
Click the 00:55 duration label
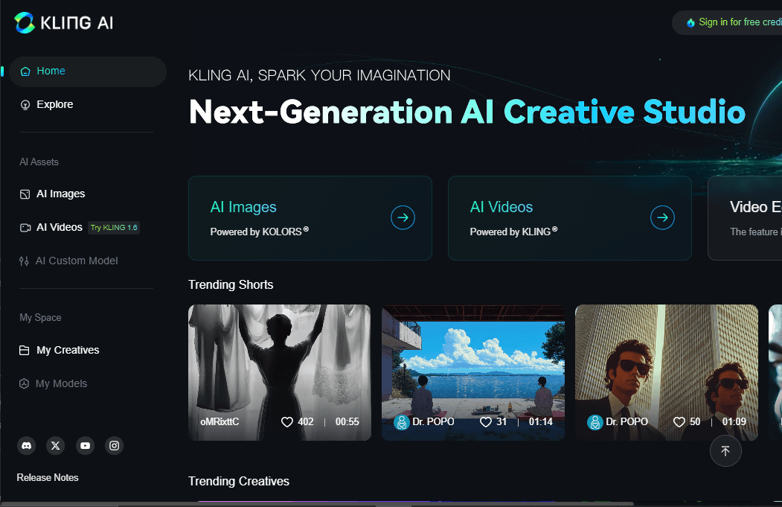click(347, 421)
